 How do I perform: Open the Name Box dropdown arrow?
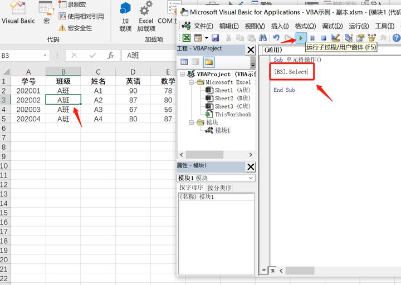click(45, 55)
